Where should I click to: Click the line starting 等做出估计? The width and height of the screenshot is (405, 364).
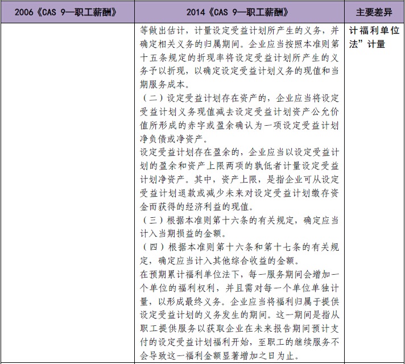[x=239, y=31]
